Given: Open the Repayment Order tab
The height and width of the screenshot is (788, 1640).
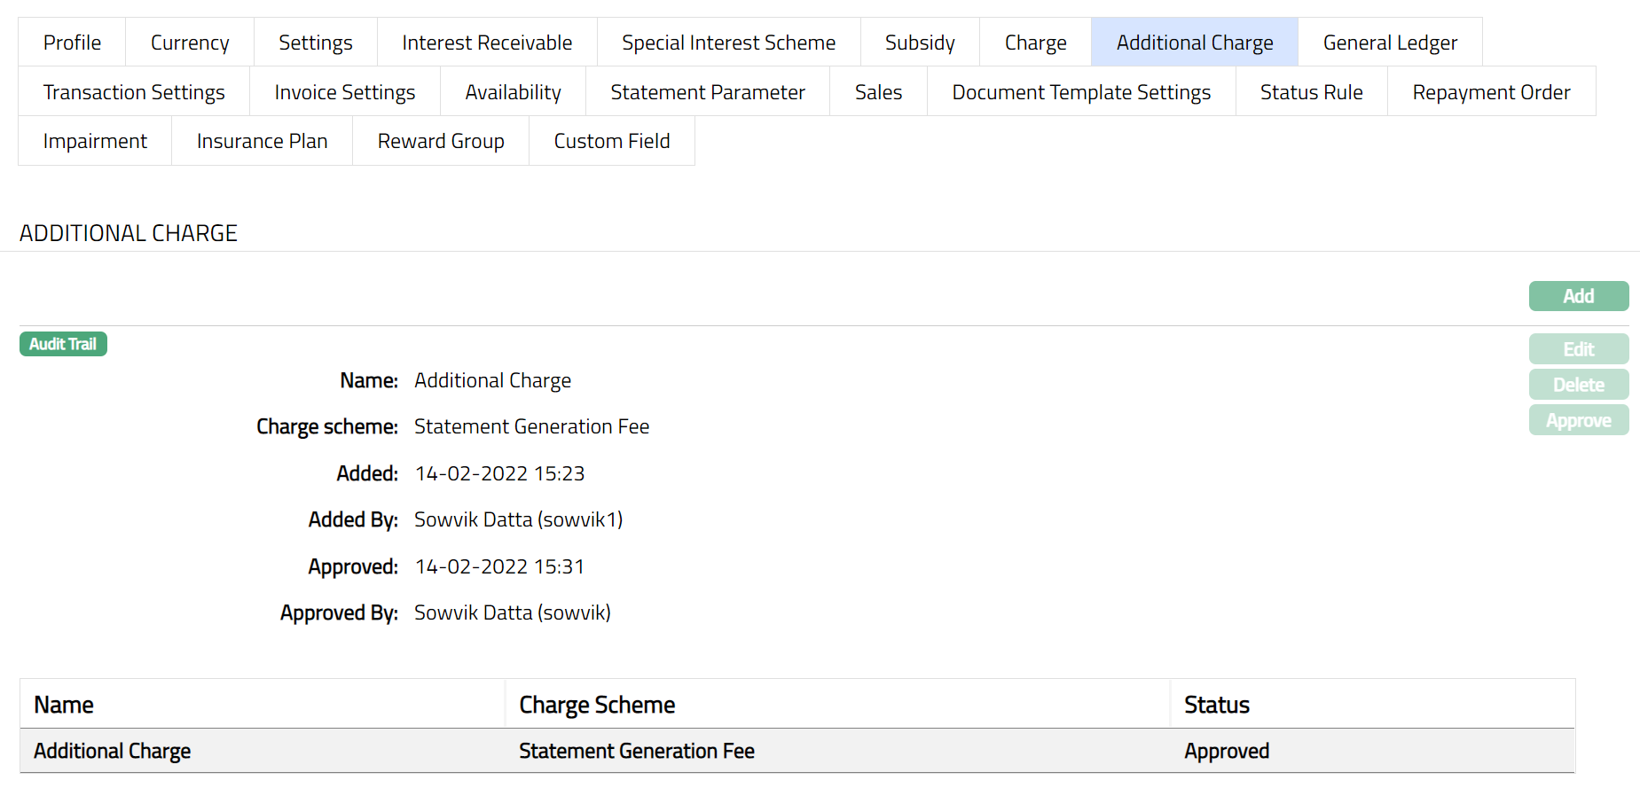Looking at the screenshot, I should pos(1491,92).
